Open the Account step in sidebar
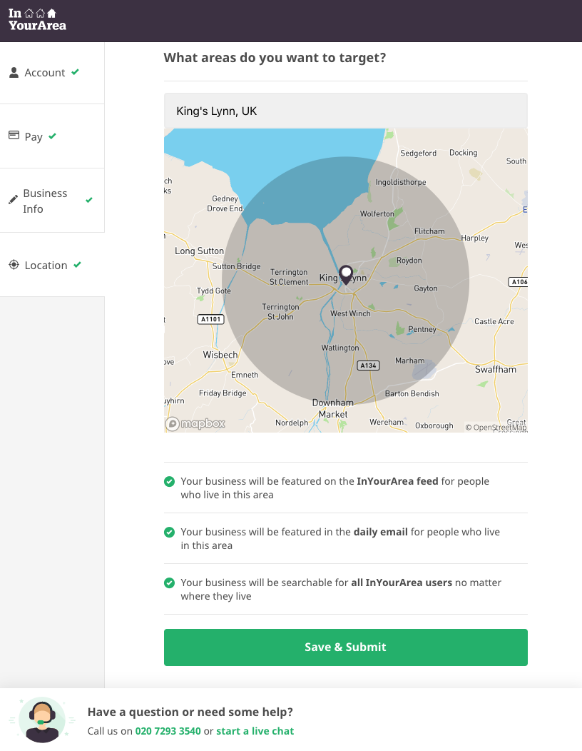 [x=52, y=73]
